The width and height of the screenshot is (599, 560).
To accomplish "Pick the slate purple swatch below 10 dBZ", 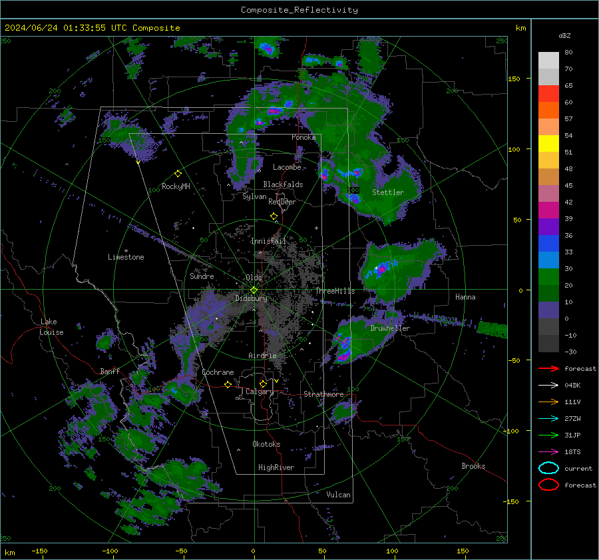I will 548,310.
